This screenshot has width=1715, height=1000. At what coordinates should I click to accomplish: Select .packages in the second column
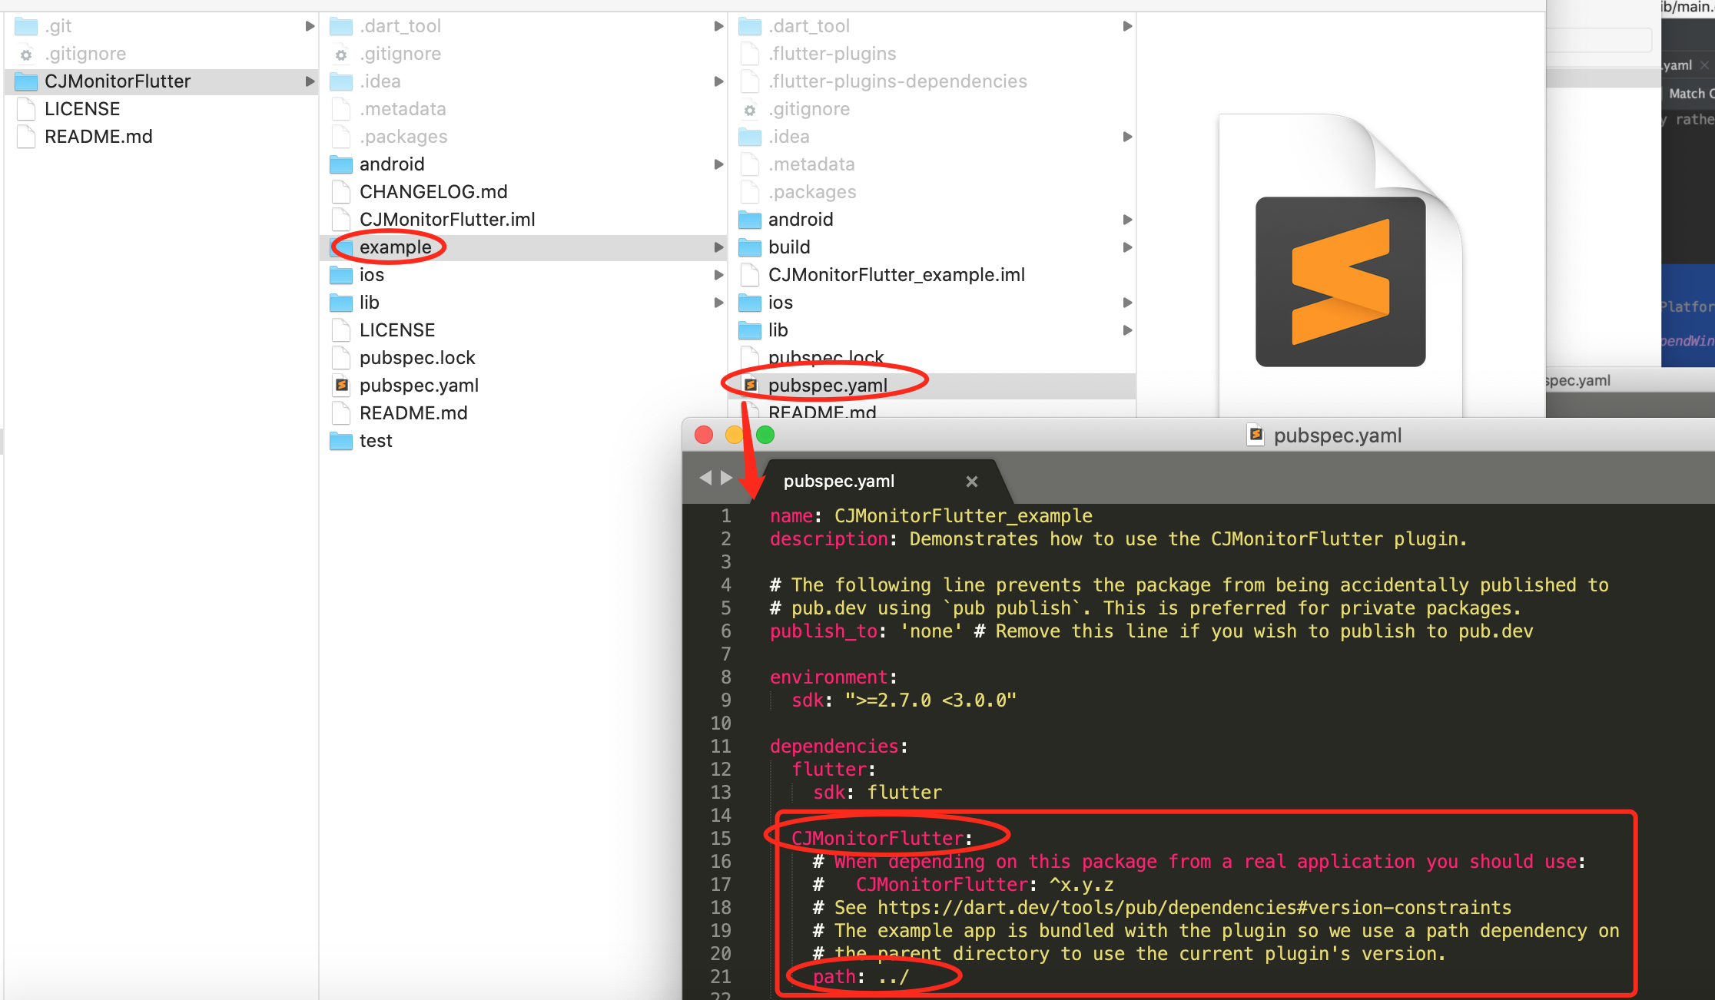point(403,137)
